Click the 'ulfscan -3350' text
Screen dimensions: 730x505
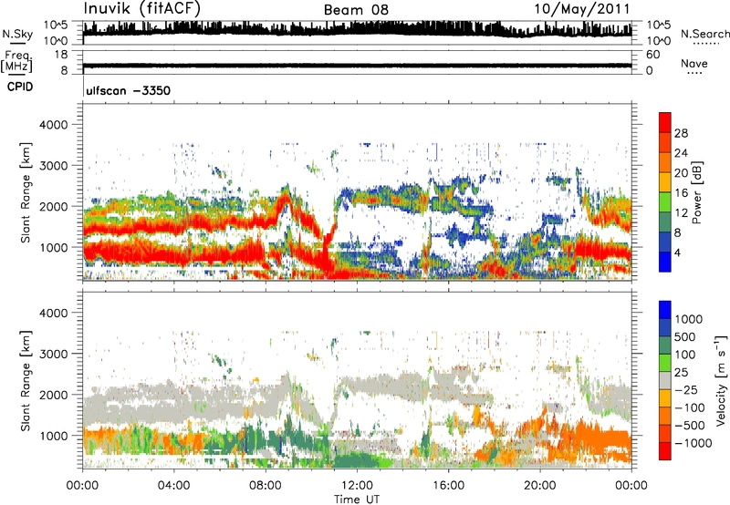[x=128, y=90]
